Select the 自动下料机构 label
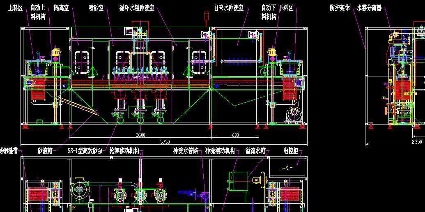The width and height of the screenshot is (425, 212). [x=269, y=12]
